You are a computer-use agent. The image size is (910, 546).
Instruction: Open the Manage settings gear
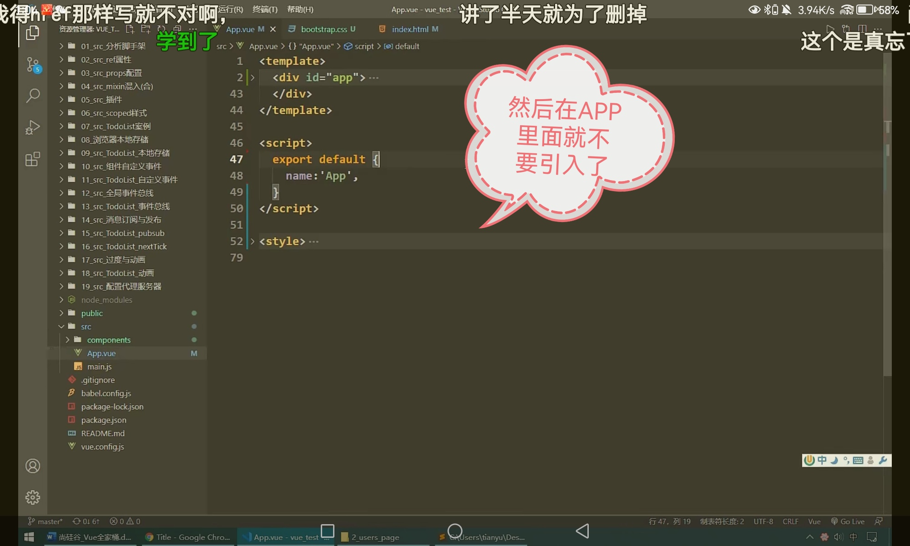[x=33, y=497]
